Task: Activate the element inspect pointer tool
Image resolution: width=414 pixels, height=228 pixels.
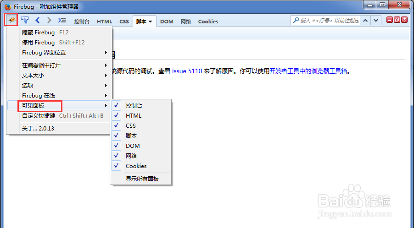Action: (x=25, y=20)
